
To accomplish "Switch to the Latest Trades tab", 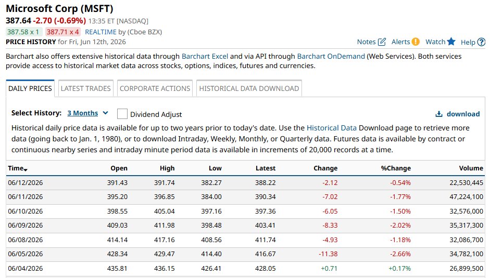I will point(85,89).
